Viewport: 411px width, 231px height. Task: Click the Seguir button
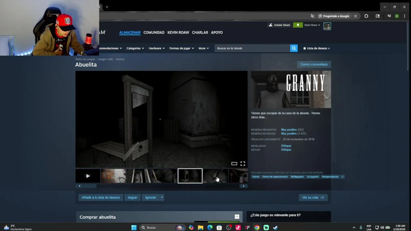click(132, 197)
